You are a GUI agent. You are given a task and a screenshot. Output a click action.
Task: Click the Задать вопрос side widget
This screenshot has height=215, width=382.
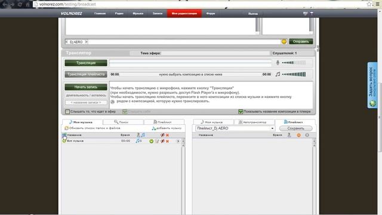click(x=372, y=85)
